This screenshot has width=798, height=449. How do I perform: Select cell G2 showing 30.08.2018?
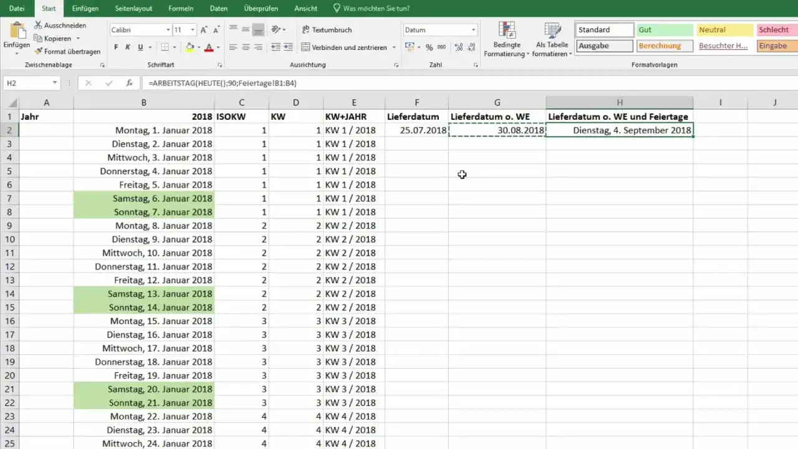click(497, 130)
